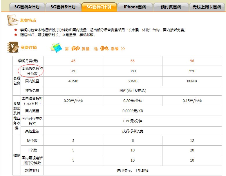Click the calculator icon in the flow banner
This screenshot has height=176, width=226.
56,47
